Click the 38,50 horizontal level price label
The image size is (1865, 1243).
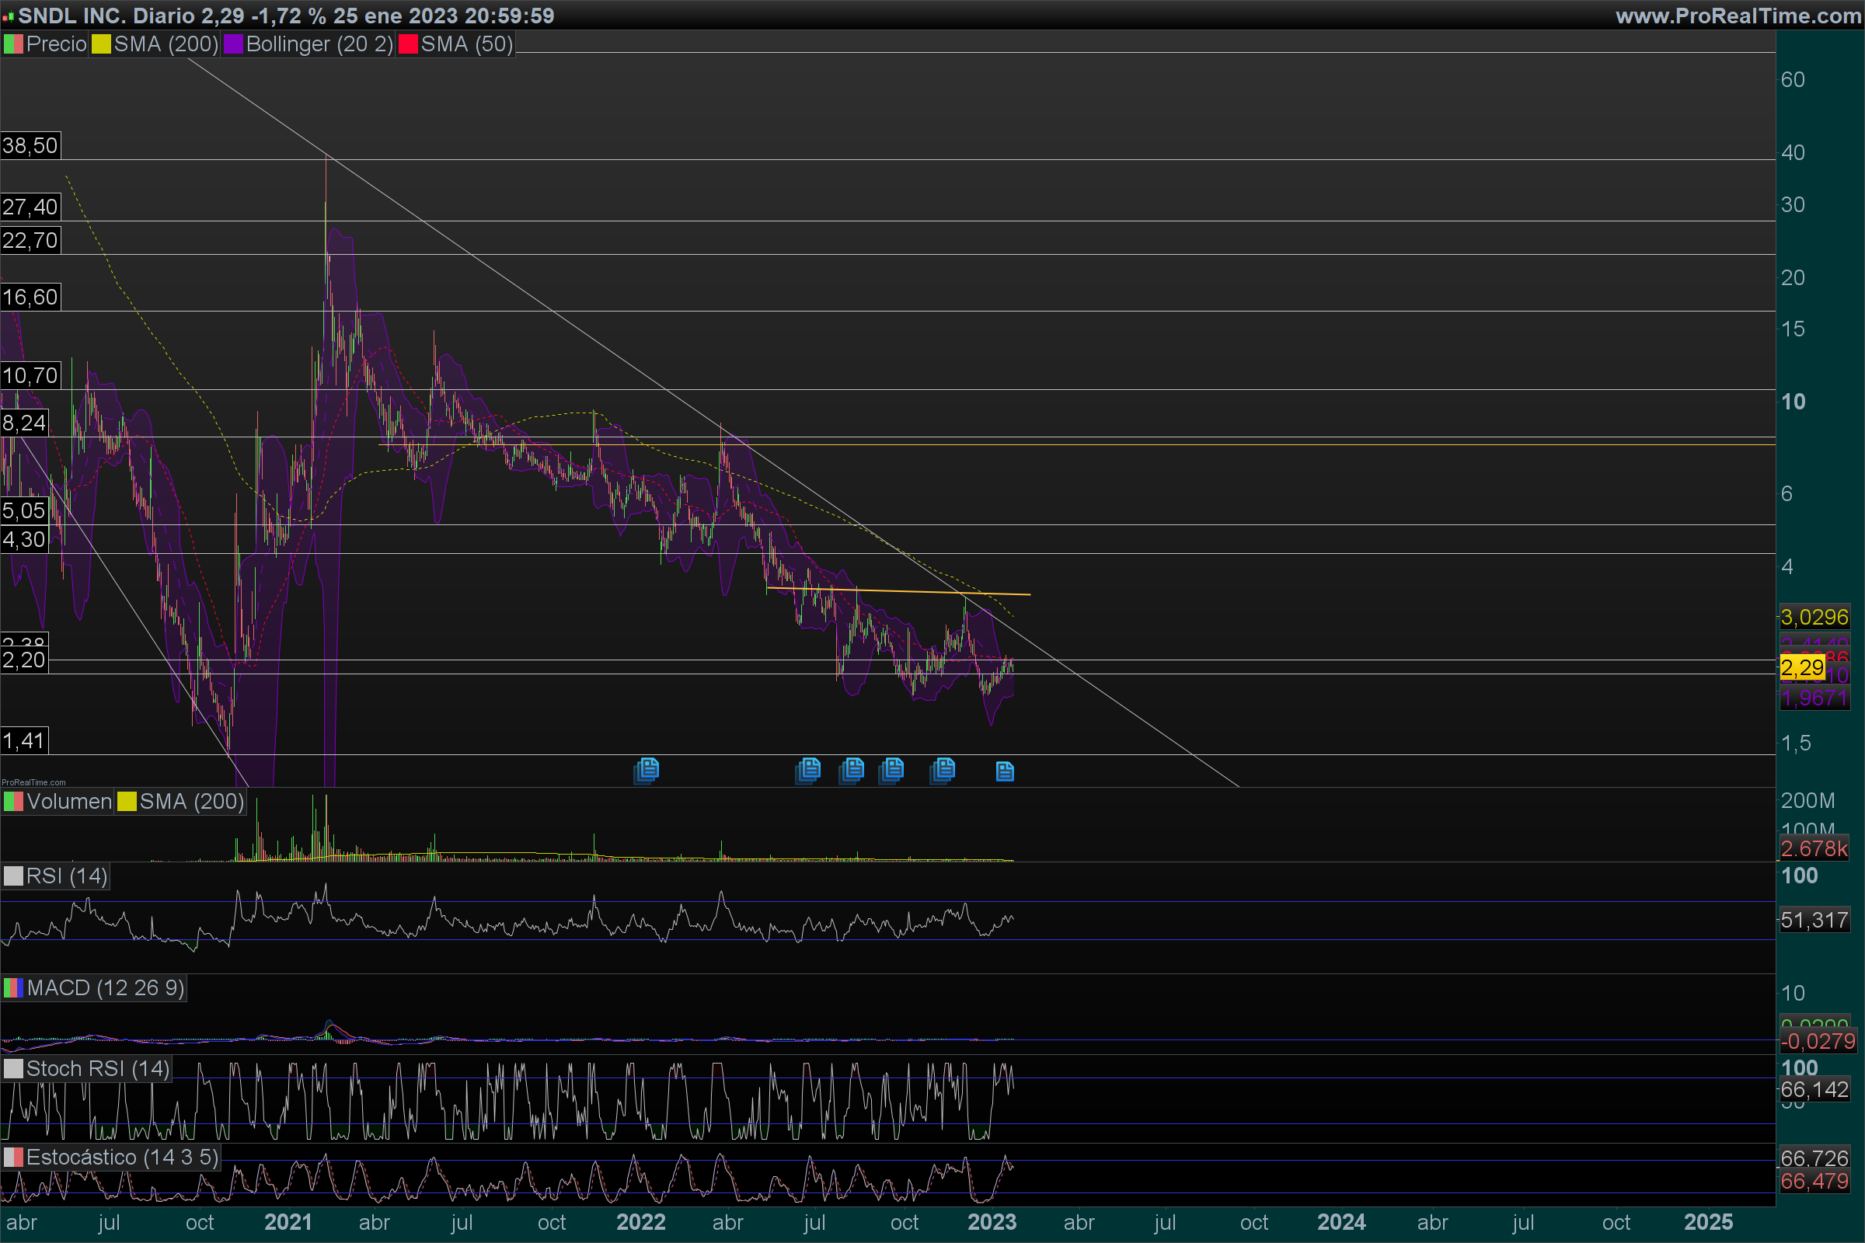30,146
